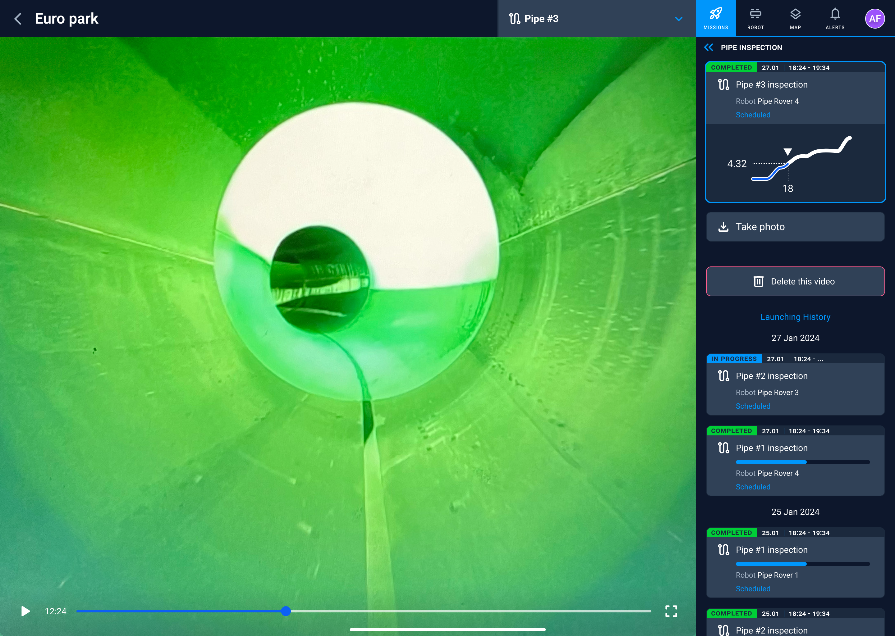
Task: Click the Launching History link
Action: [795, 317]
